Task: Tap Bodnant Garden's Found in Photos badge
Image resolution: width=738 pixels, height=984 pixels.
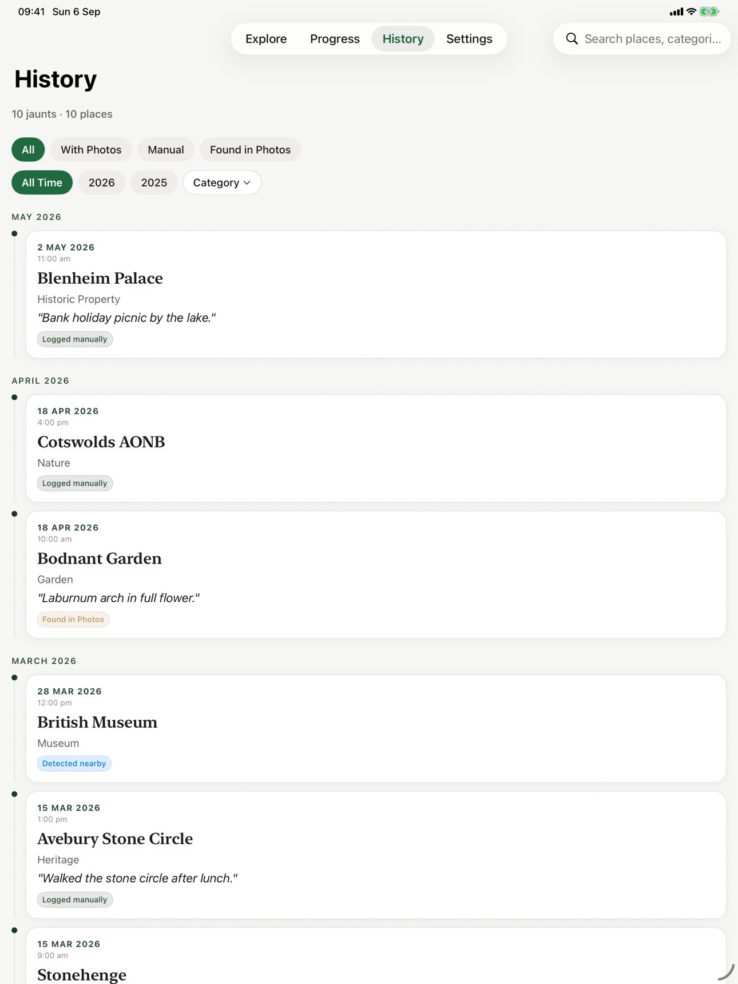Action: (73, 620)
